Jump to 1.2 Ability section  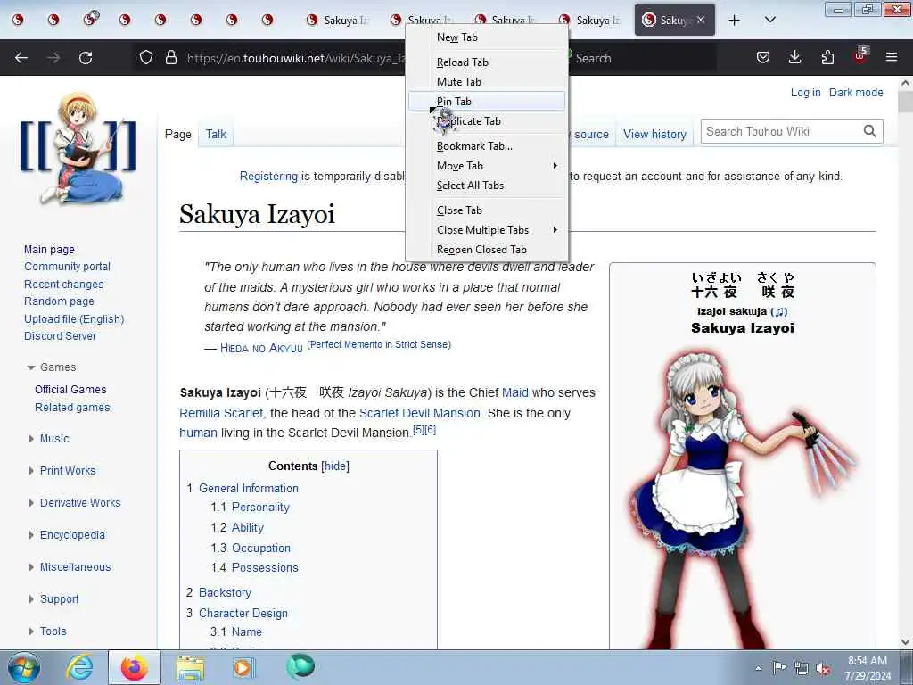[x=248, y=528]
